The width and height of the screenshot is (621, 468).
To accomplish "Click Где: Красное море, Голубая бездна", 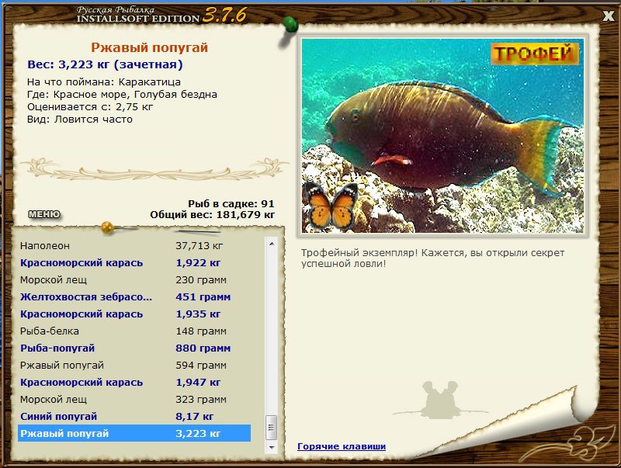I will (x=122, y=95).
